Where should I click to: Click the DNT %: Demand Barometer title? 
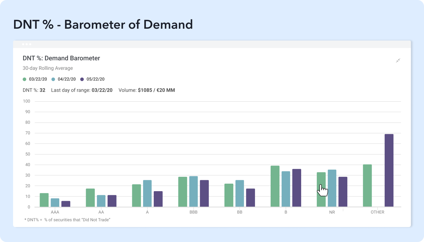(x=61, y=58)
